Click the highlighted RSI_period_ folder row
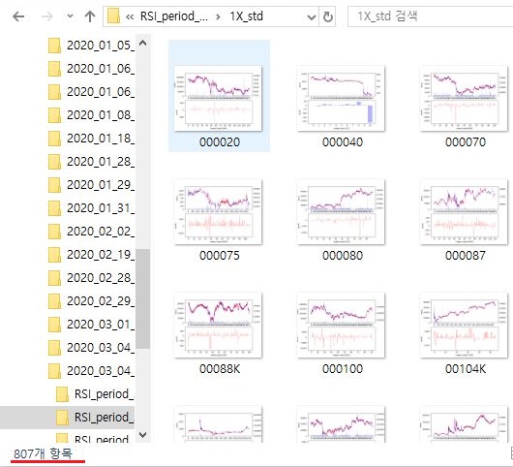The width and height of the screenshot is (513, 467). (68, 418)
